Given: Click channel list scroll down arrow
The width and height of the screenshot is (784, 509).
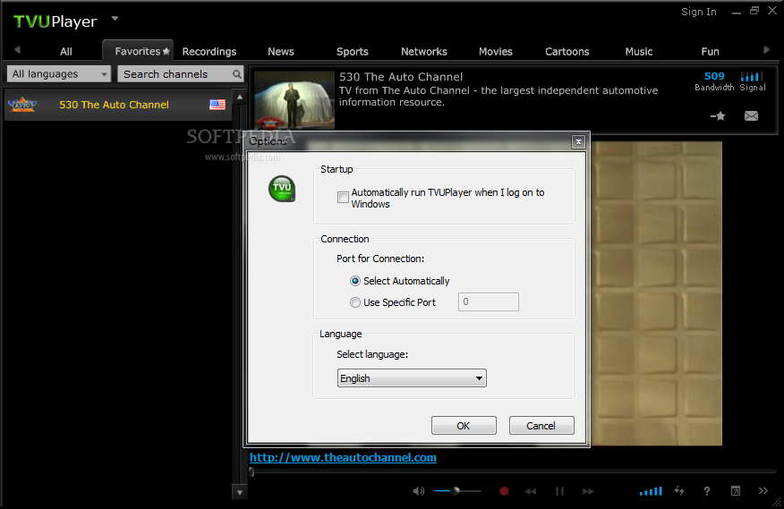Looking at the screenshot, I should (x=240, y=493).
